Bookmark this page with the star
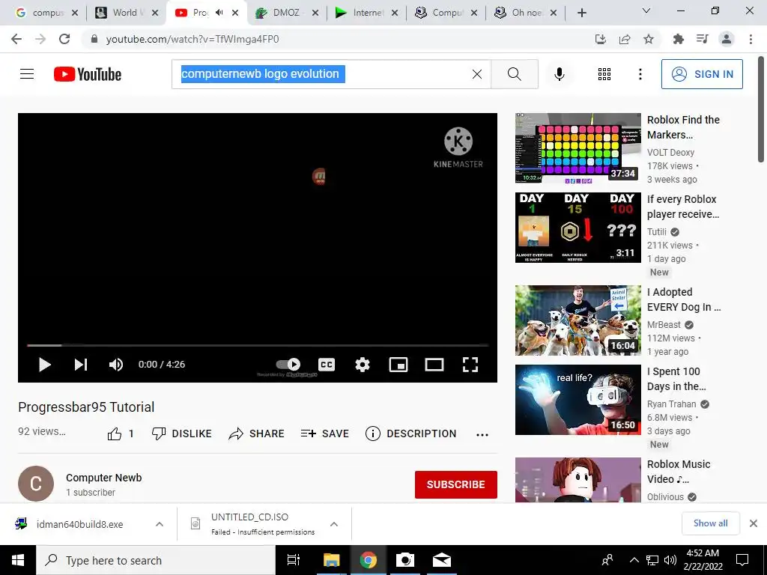767x575 pixels. coord(649,39)
